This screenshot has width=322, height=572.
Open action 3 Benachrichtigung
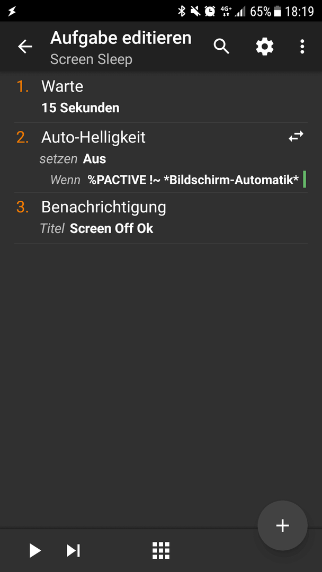coord(161,218)
